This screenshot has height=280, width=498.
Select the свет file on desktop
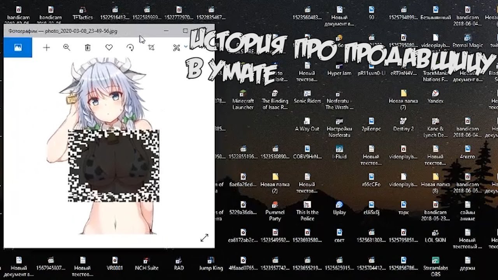click(x=339, y=236)
